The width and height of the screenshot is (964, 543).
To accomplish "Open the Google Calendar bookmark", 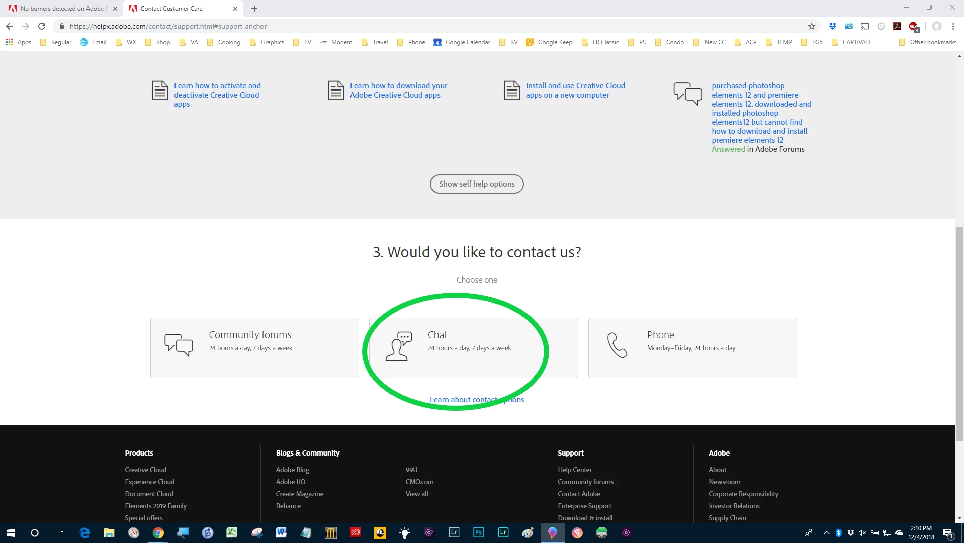I will click(462, 42).
